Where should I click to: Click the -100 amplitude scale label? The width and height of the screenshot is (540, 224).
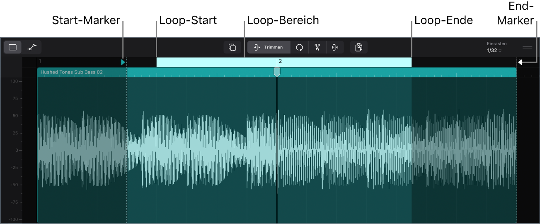[x=13, y=219]
